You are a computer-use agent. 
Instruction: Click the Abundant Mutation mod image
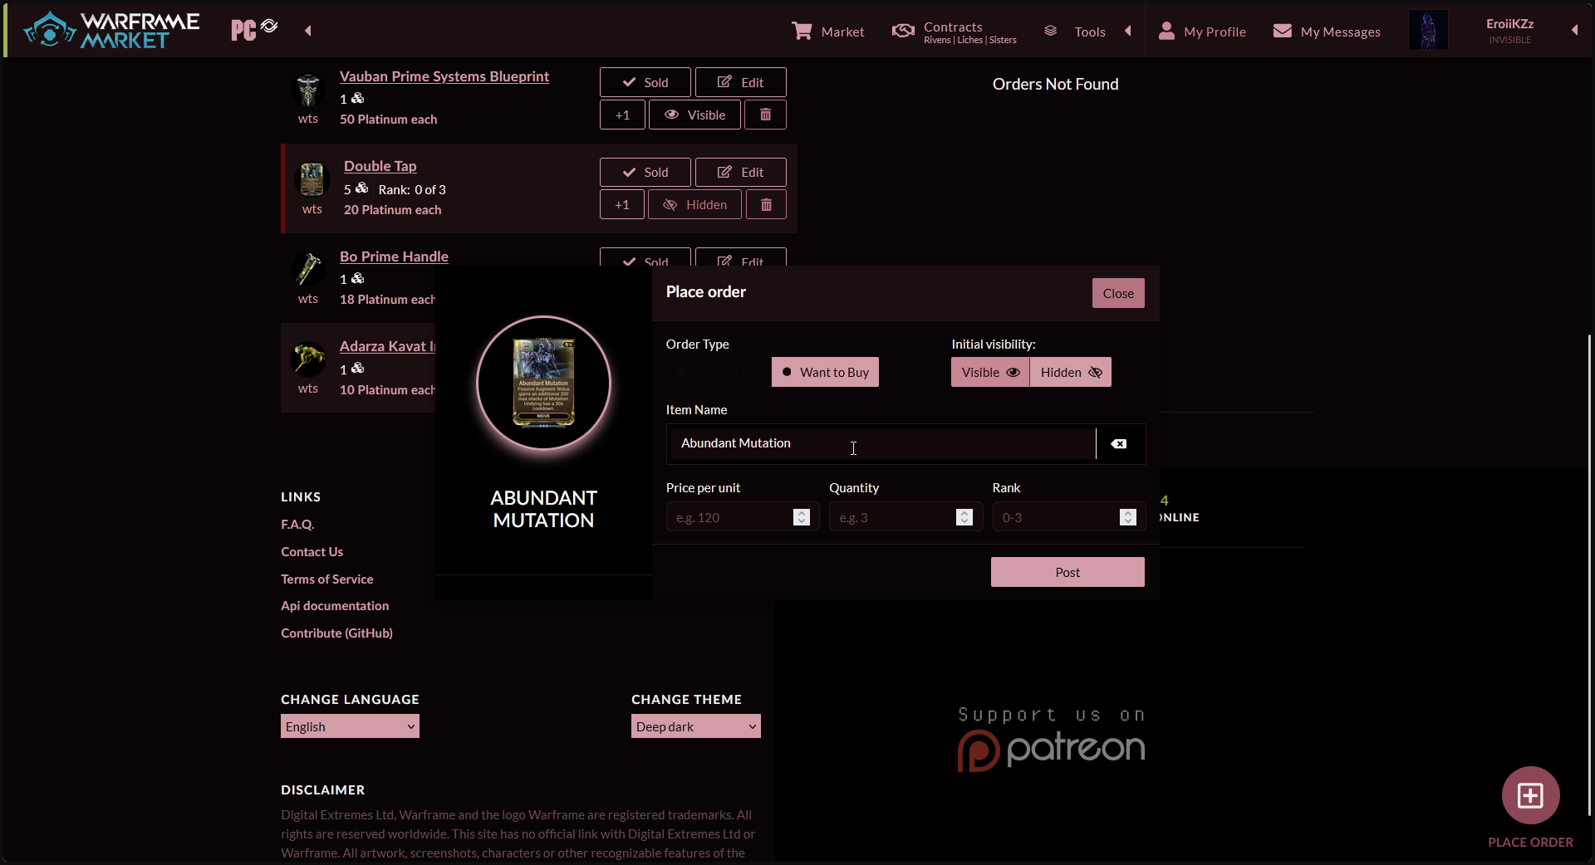543,383
